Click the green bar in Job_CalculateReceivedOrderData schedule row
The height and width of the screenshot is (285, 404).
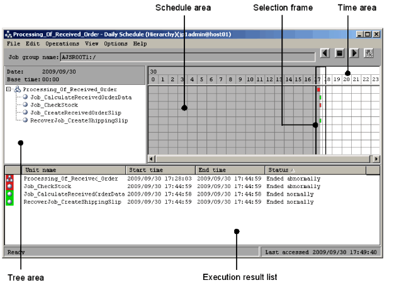click(320, 98)
